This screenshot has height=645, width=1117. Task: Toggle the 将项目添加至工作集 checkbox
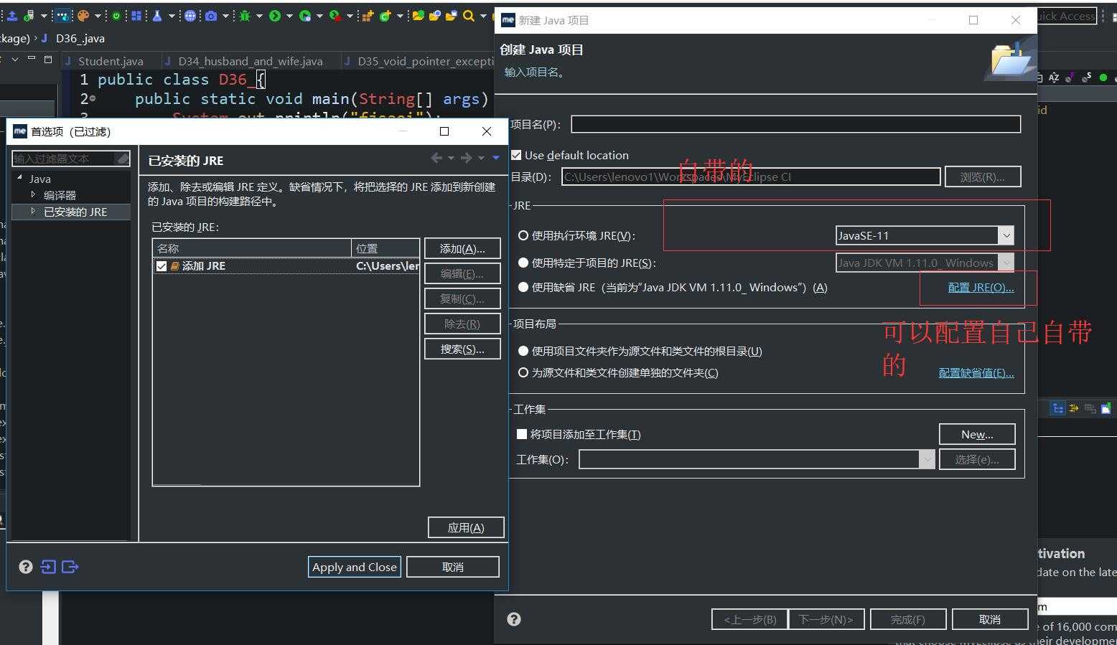pyautogui.click(x=522, y=434)
